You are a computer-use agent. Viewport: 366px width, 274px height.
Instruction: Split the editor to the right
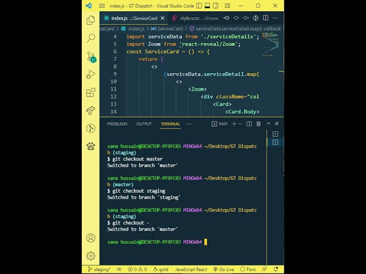point(265,18)
